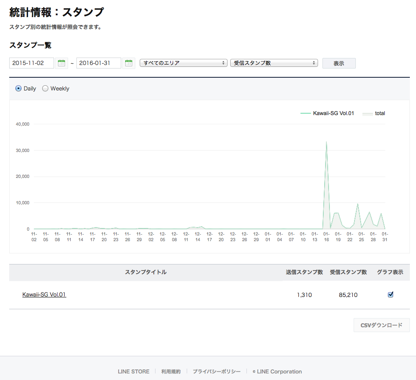Click the LINE Corporation copyright text
416x380 pixels.
click(x=277, y=372)
